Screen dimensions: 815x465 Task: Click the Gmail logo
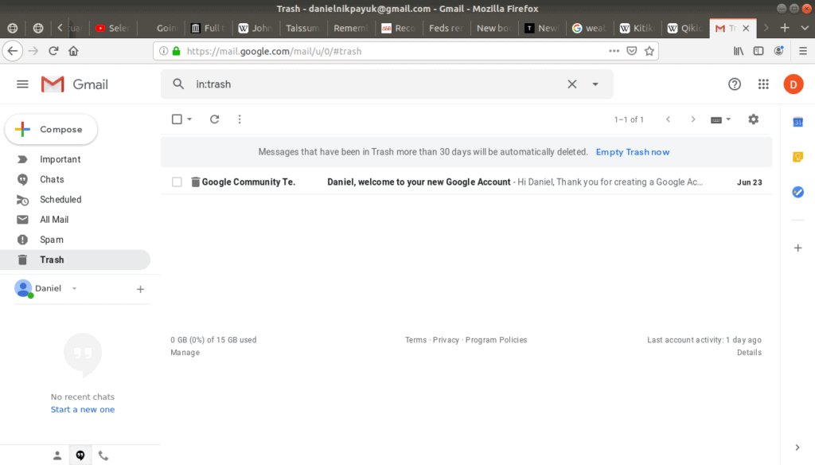coord(74,84)
